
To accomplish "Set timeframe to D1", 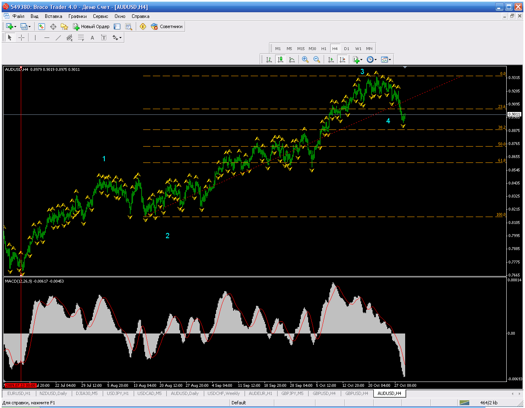I will (x=346, y=48).
